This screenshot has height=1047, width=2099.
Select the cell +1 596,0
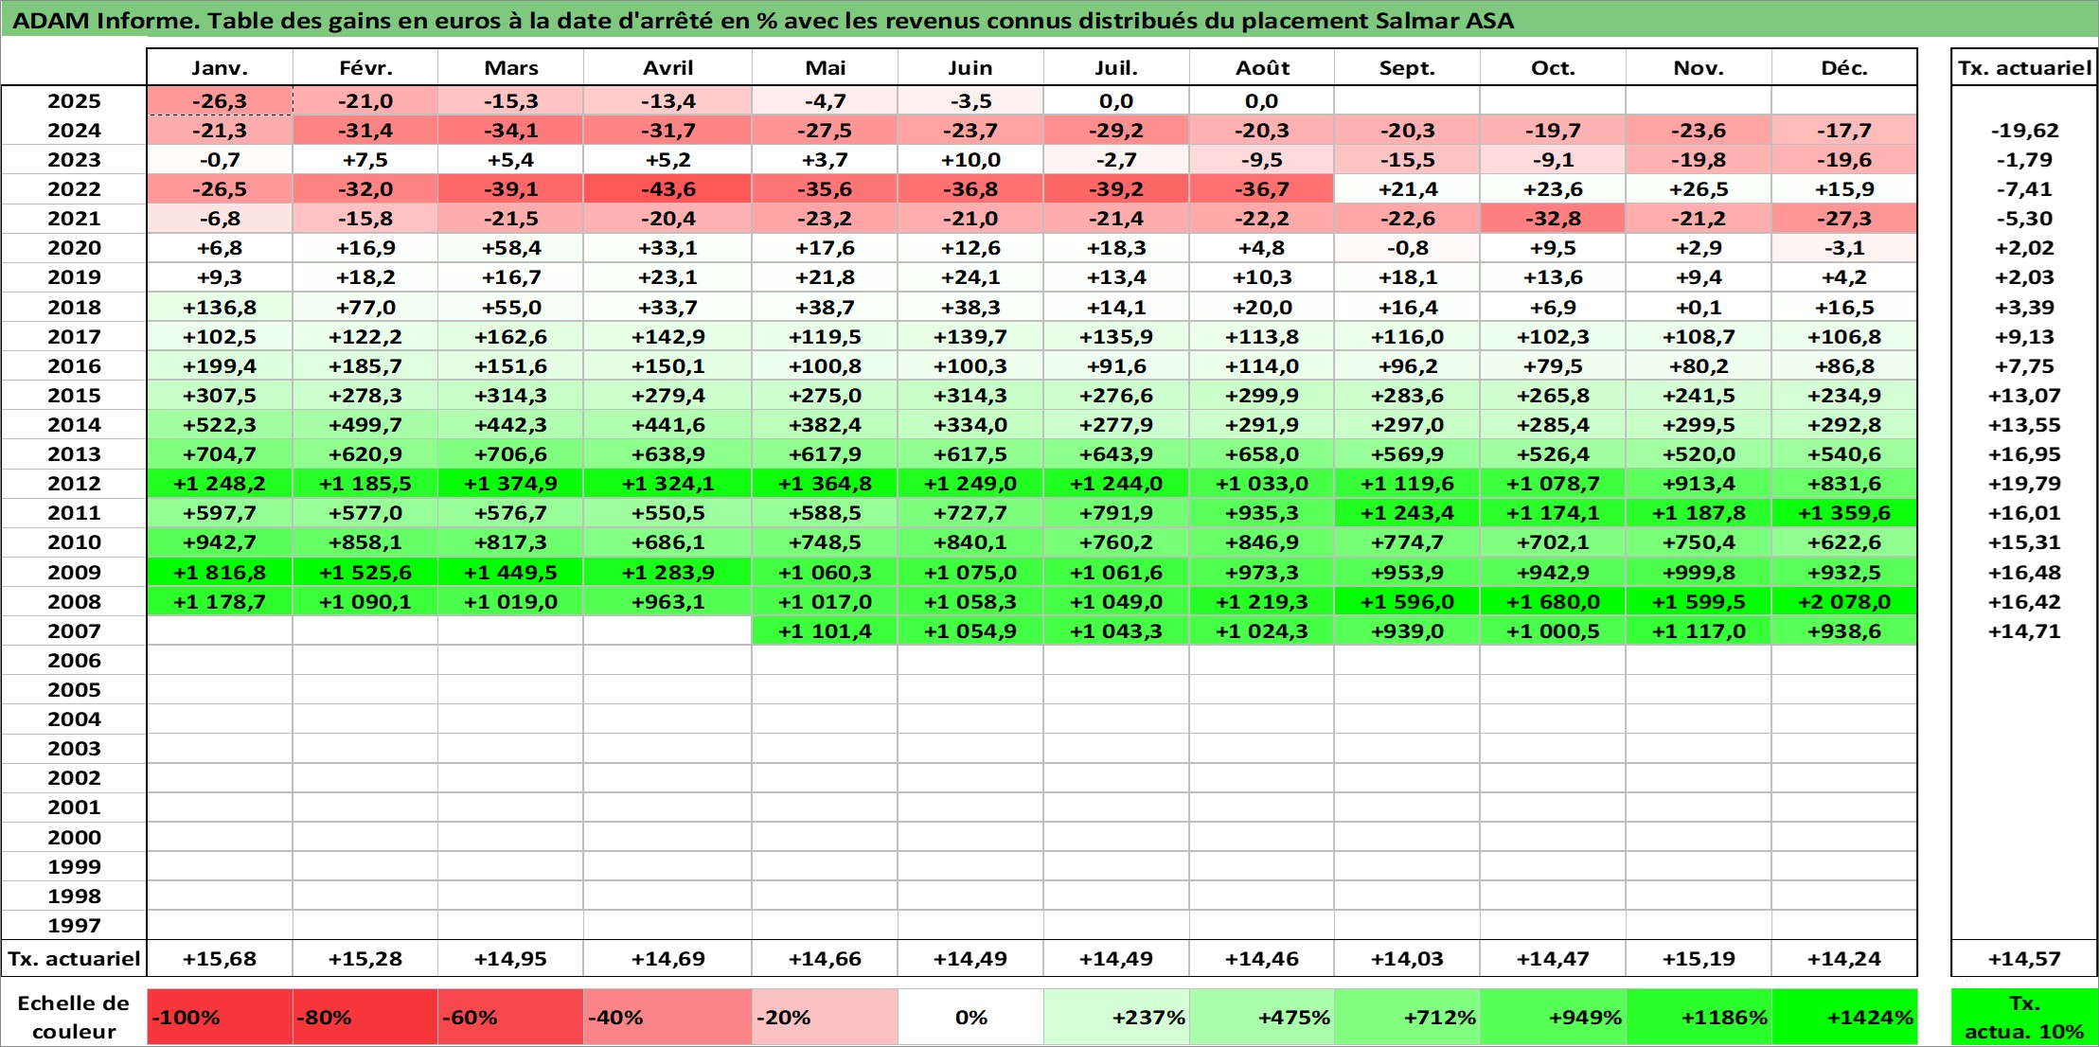(1407, 601)
